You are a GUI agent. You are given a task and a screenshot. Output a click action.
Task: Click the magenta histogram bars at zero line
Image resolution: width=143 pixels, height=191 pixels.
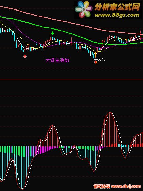pos(46,150)
